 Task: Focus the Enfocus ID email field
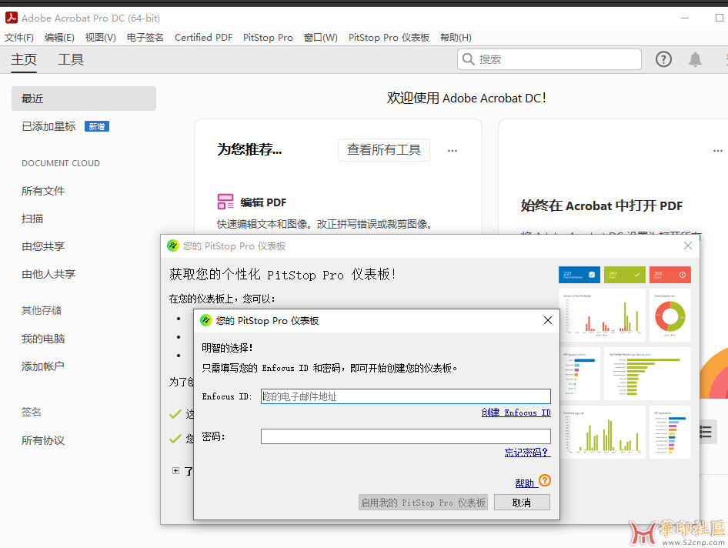click(x=406, y=396)
